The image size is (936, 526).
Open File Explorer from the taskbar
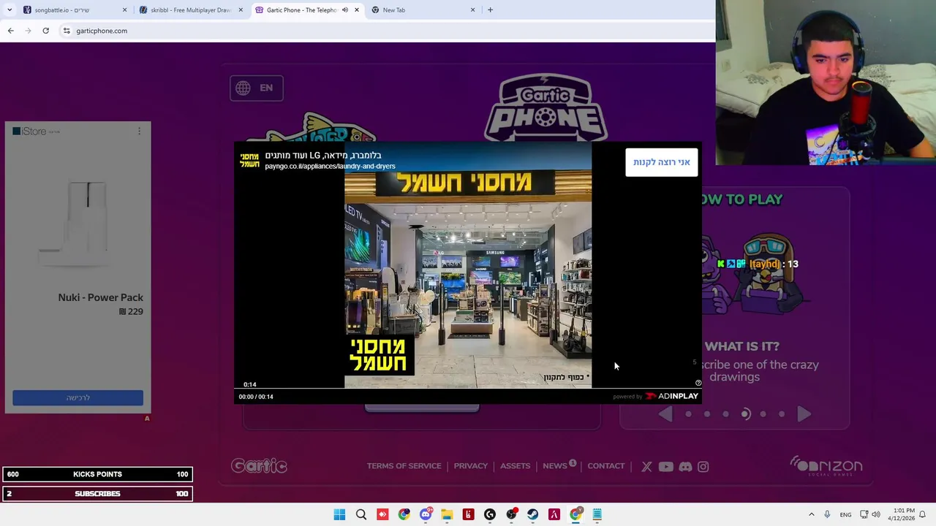pos(447,514)
